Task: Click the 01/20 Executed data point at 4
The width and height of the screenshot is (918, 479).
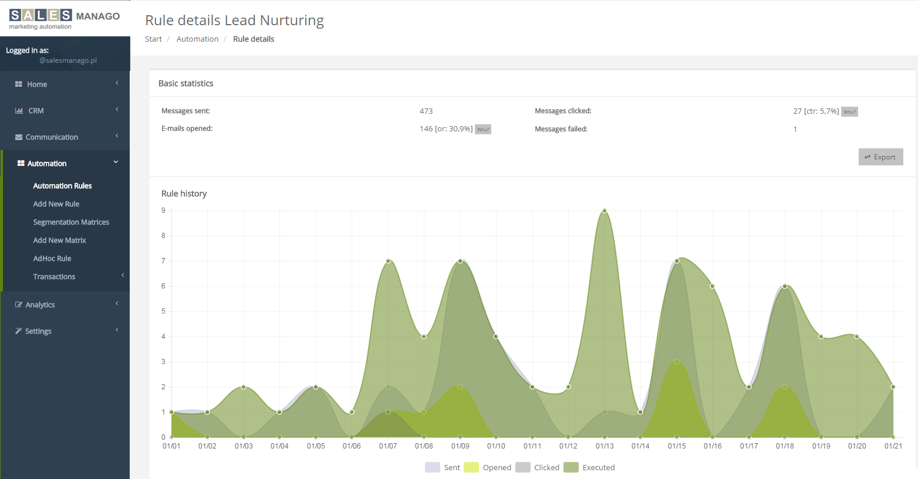Action: coord(857,337)
